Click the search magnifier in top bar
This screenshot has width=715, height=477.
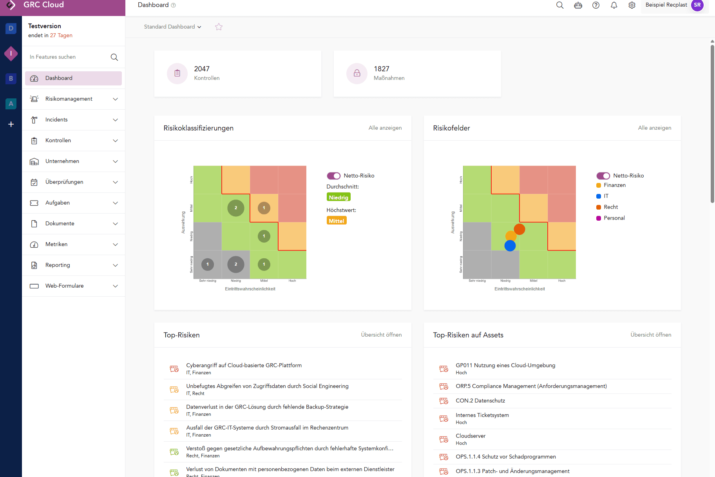(x=560, y=5)
